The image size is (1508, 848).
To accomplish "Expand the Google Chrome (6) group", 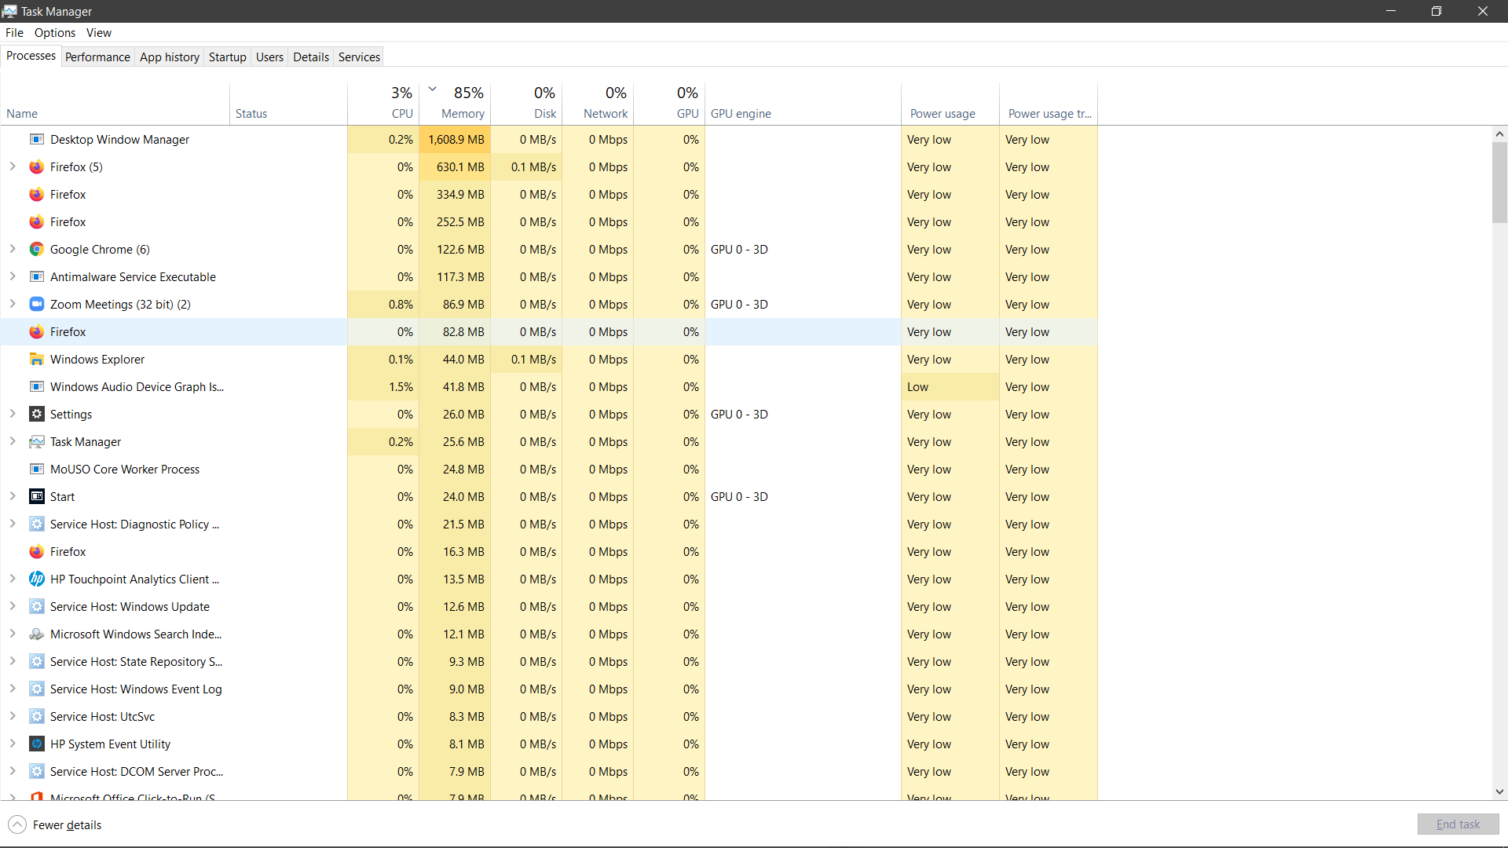I will tap(13, 249).
